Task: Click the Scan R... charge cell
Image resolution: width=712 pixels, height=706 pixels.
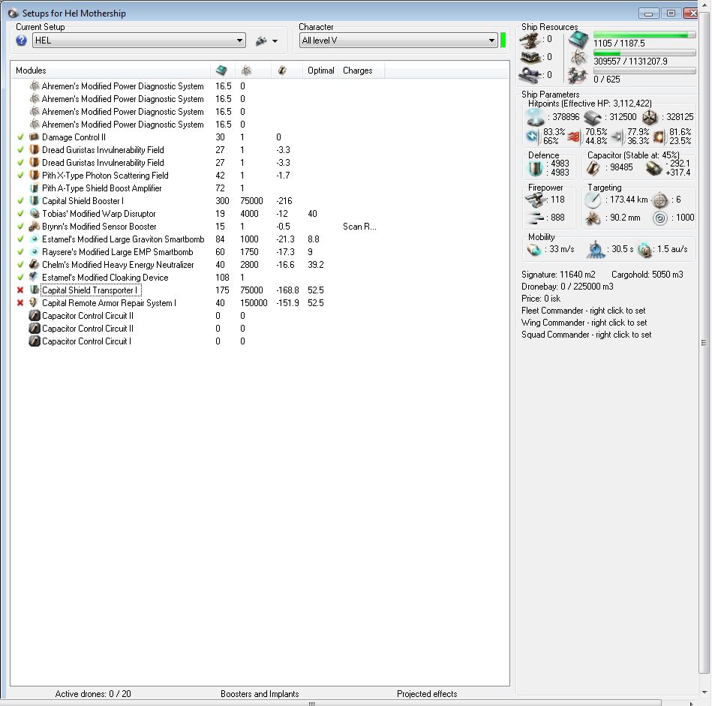Action: (359, 226)
